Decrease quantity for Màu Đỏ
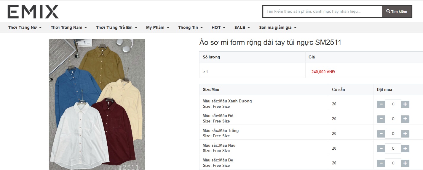The image size is (423, 170). tap(381, 119)
